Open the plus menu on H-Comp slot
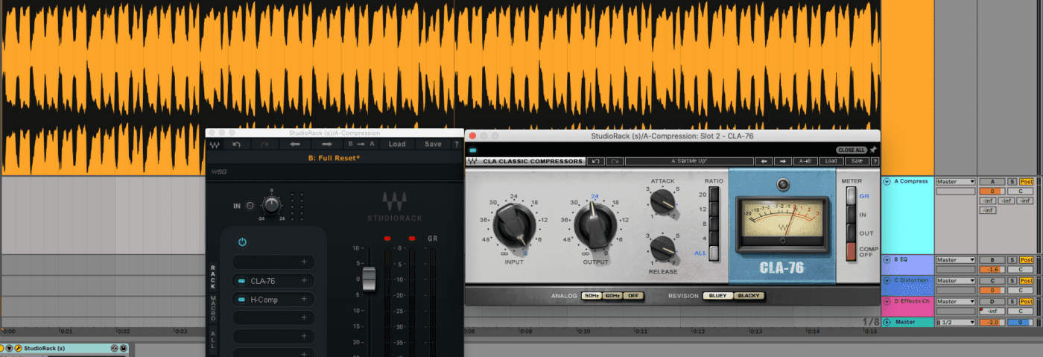The image size is (1043, 357). point(304,300)
